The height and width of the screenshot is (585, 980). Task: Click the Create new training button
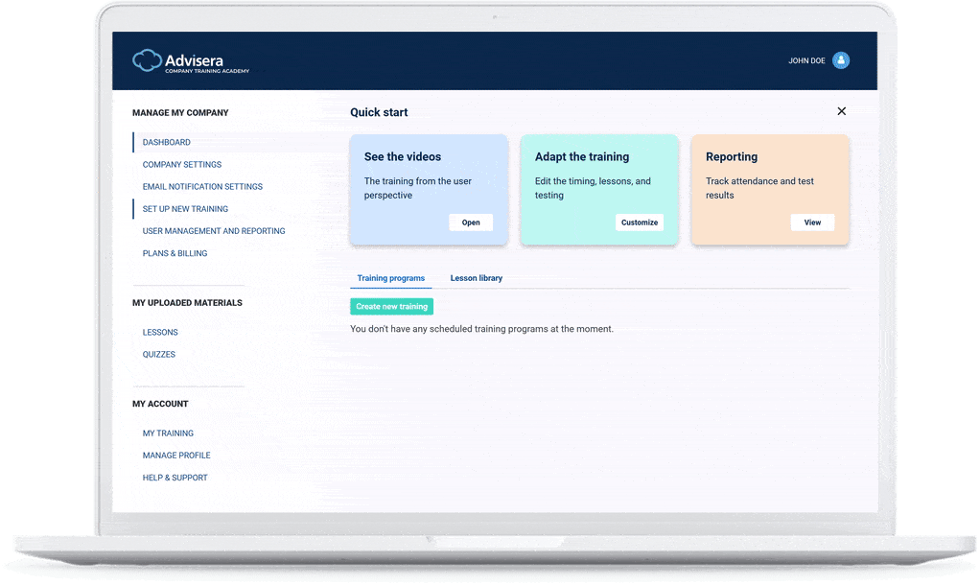(391, 307)
